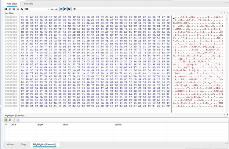Select offset row 00000380
Image resolution: width=229 pixels, height=149 pixels.
pos(11,100)
